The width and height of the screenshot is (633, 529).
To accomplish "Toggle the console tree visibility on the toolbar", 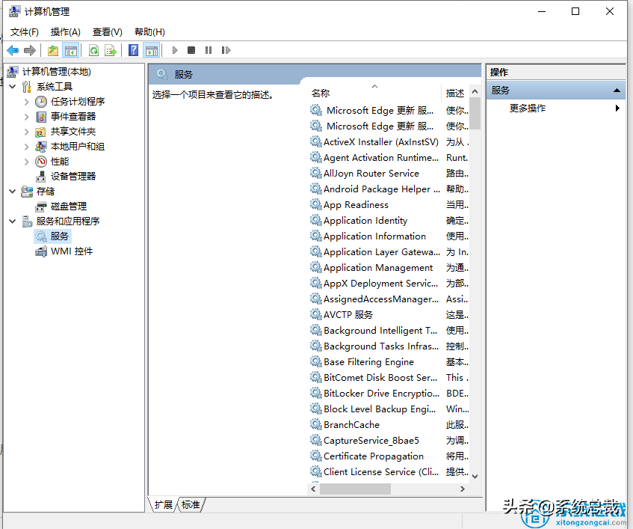I will [x=70, y=49].
